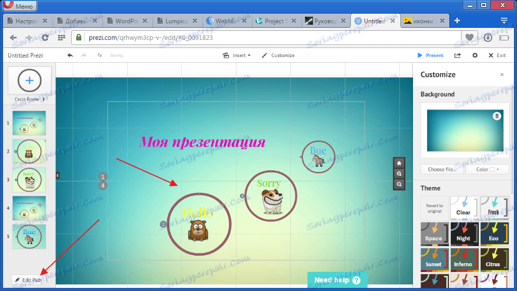This screenshot has width=517, height=291.
Task: Add a new circle frame
Action: [x=29, y=80]
